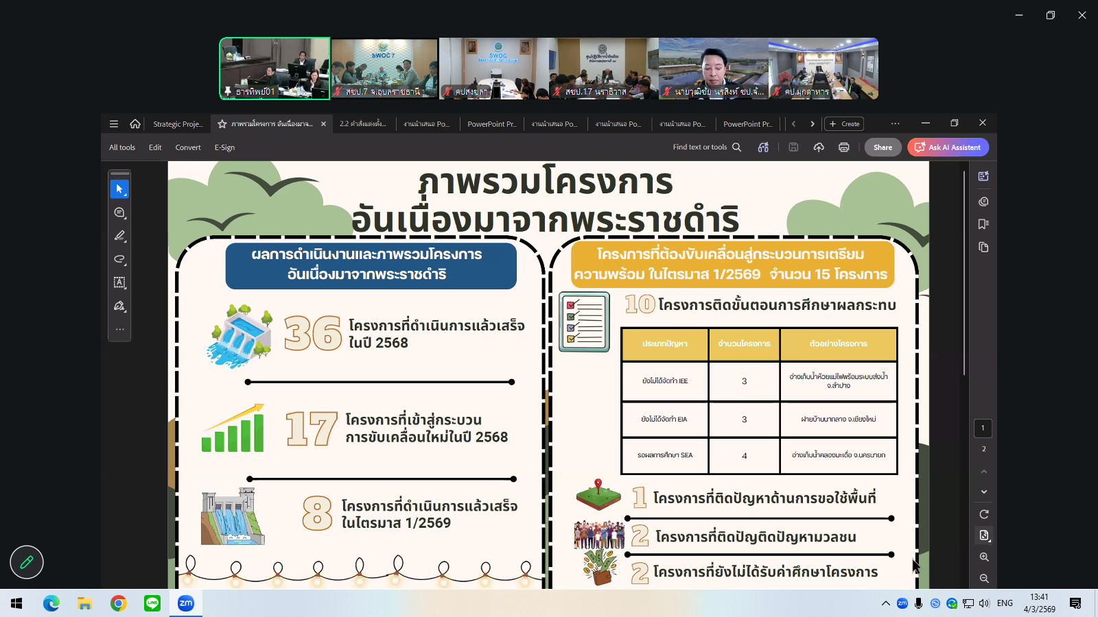Toggle the Zoom annotation pencil button
The image size is (1098, 617).
tap(27, 562)
